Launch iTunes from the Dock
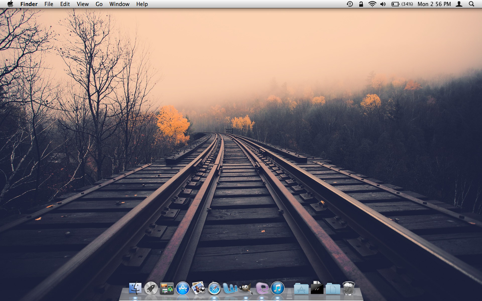Screen dimensions: 482x301 [x=278, y=289]
